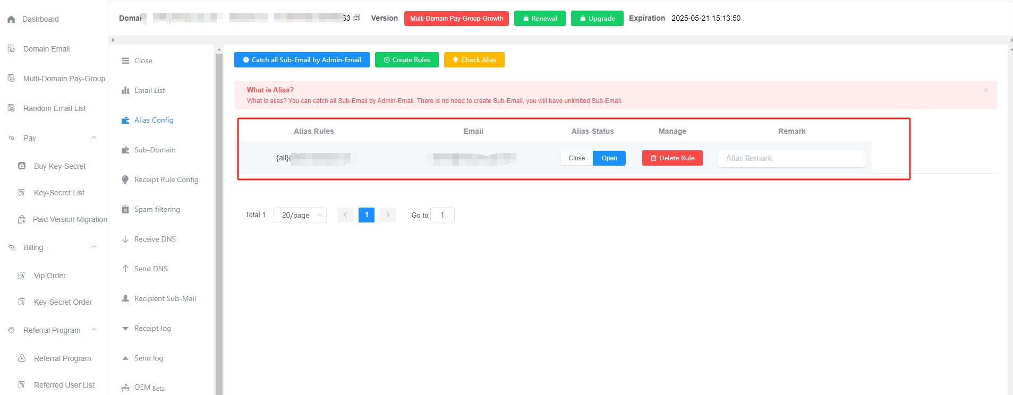
Task: Click the Key-Secret Order icon
Action: (22, 302)
